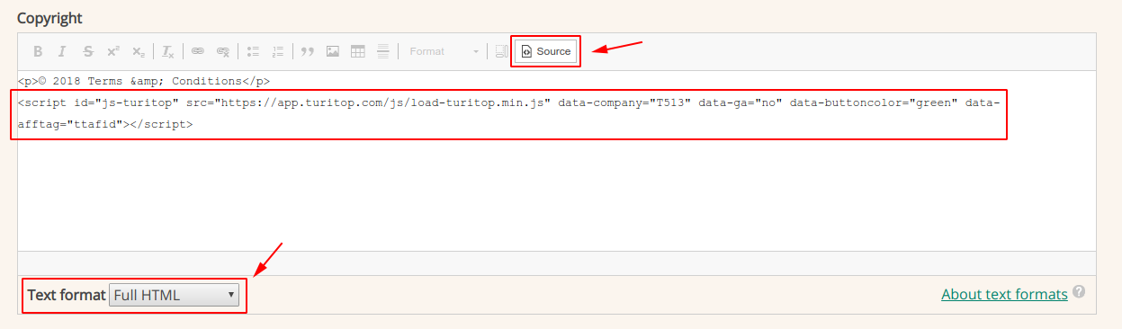Screen dimensions: 1122x329
Task: Click inside the turitop script code line
Action: (x=508, y=113)
